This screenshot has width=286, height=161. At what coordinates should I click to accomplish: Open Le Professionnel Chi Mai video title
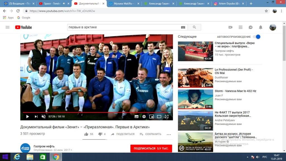point(234,71)
